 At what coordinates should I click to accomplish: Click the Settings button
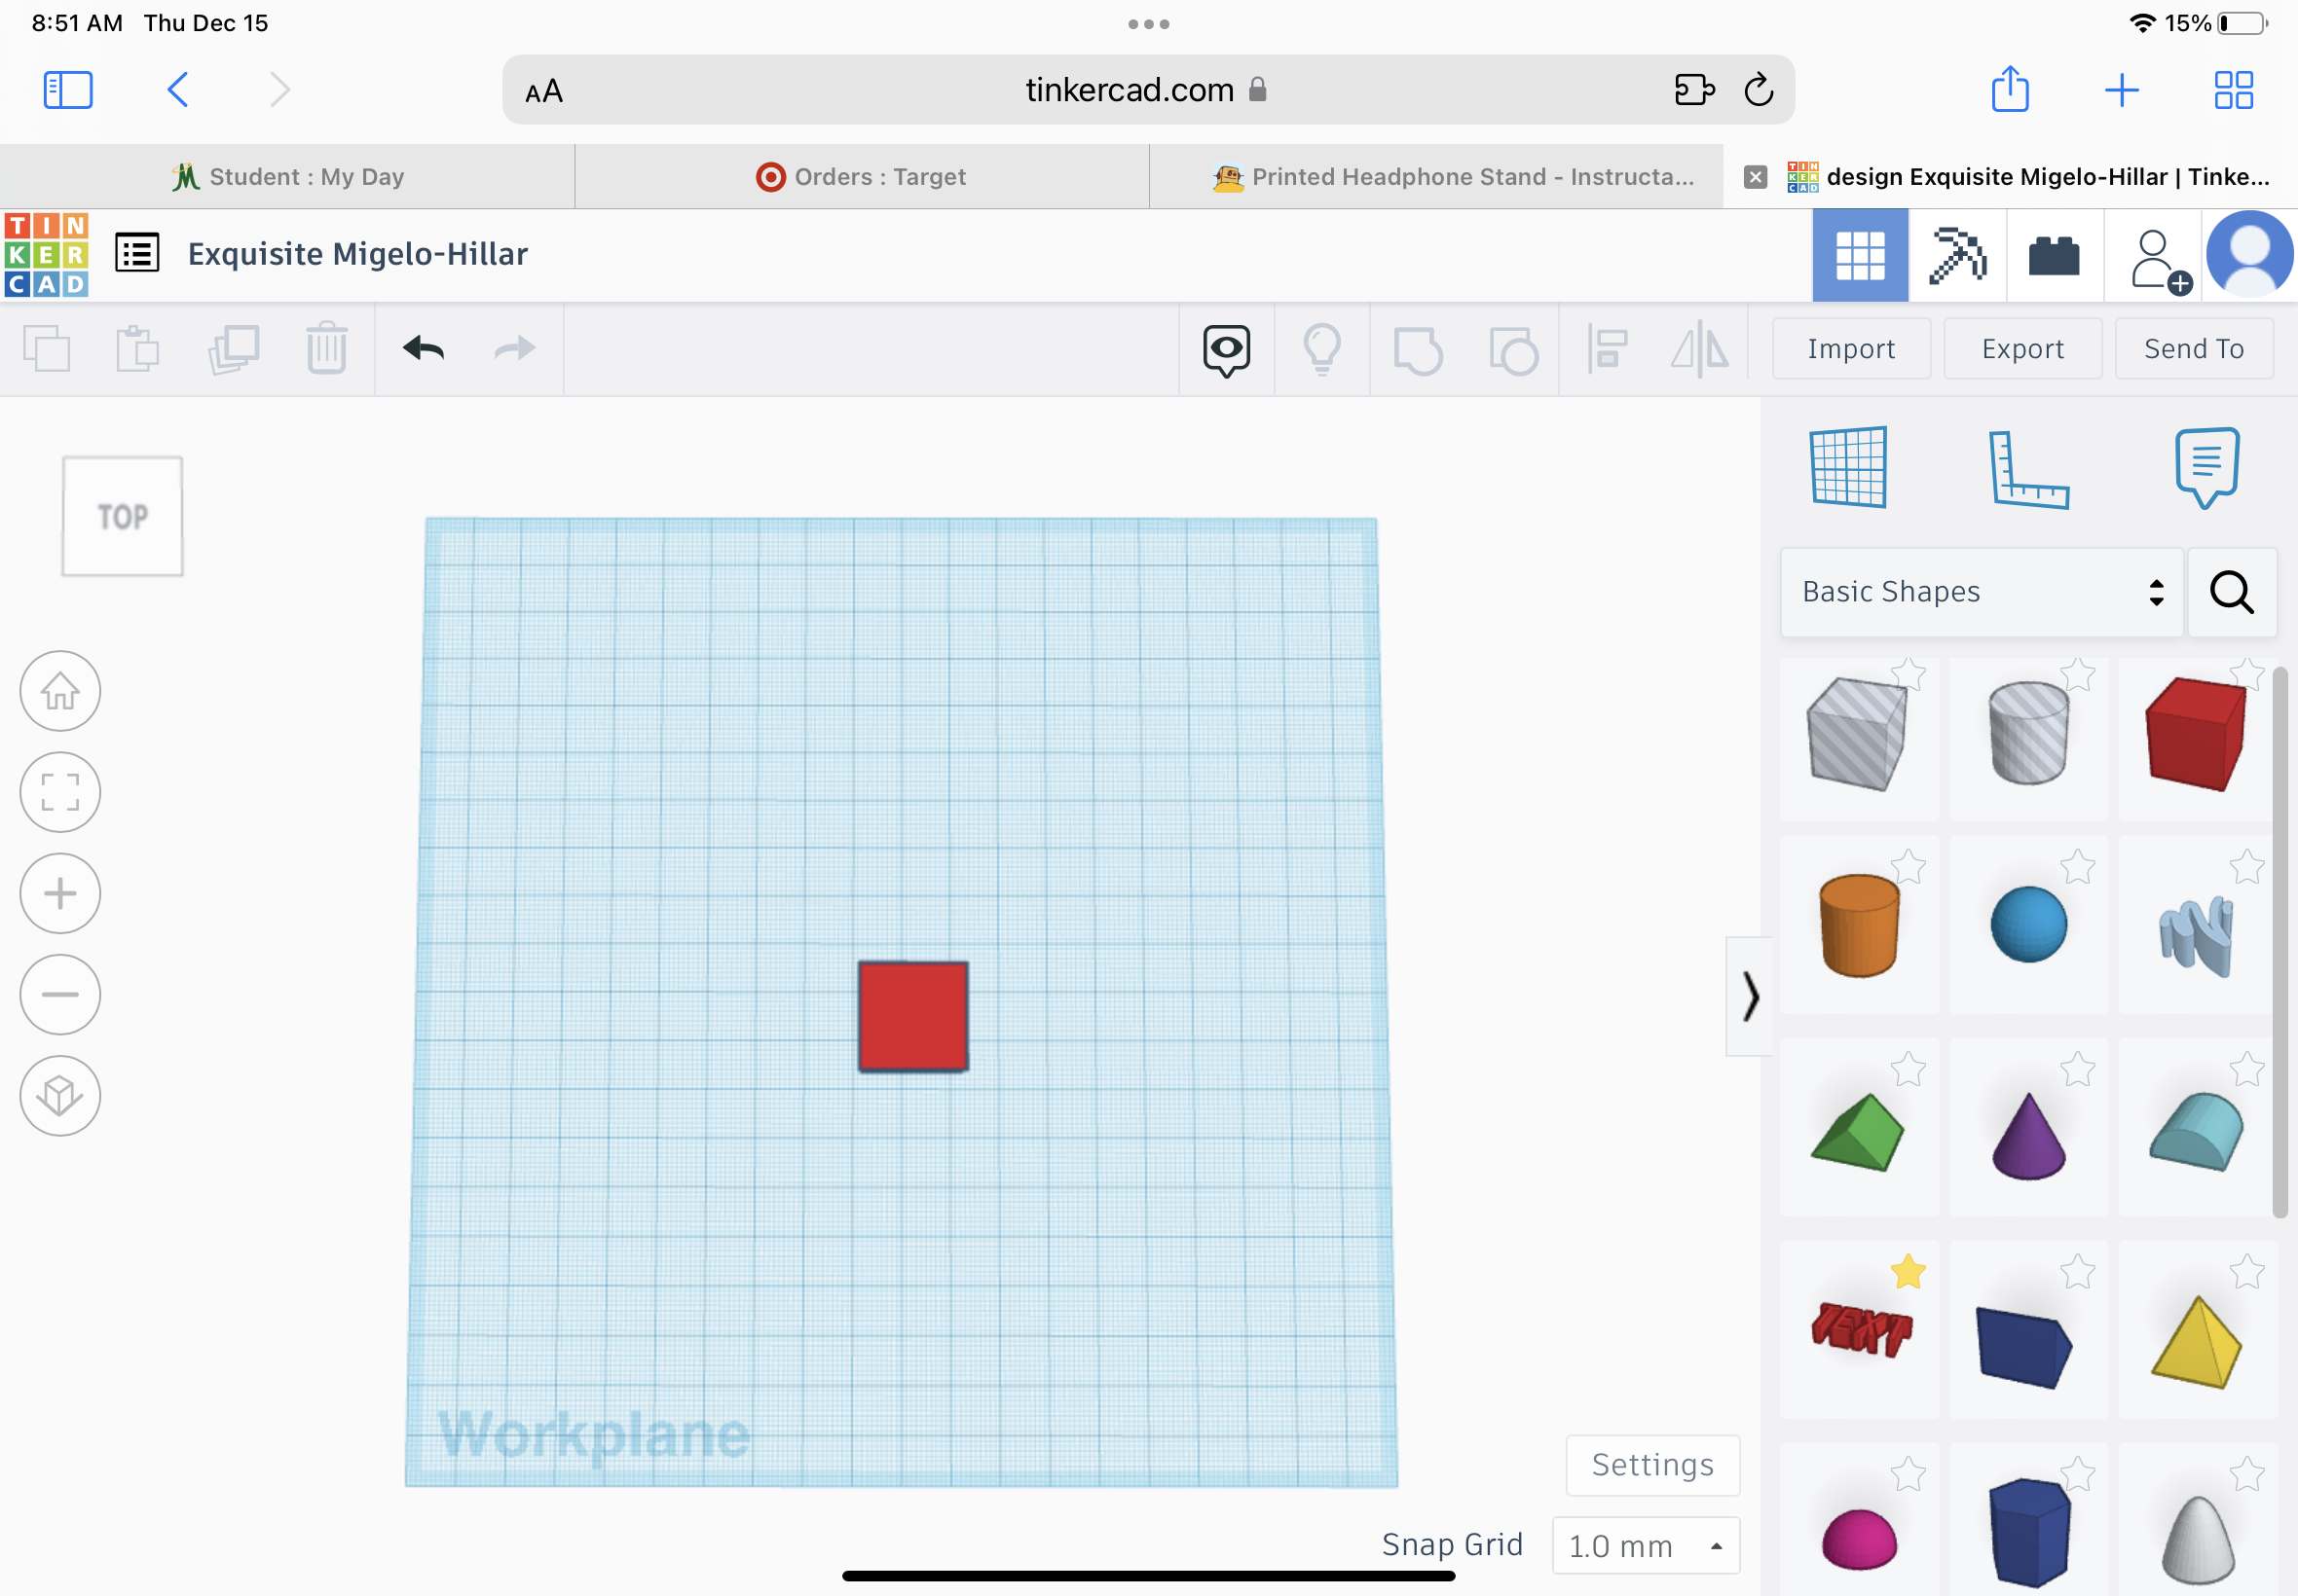pyautogui.click(x=1652, y=1465)
